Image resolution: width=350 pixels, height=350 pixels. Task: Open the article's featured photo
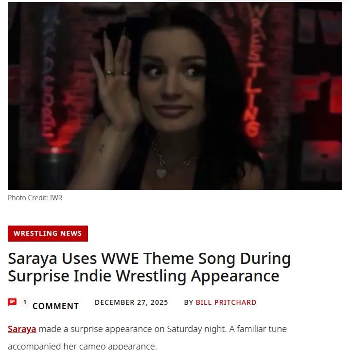click(175, 96)
